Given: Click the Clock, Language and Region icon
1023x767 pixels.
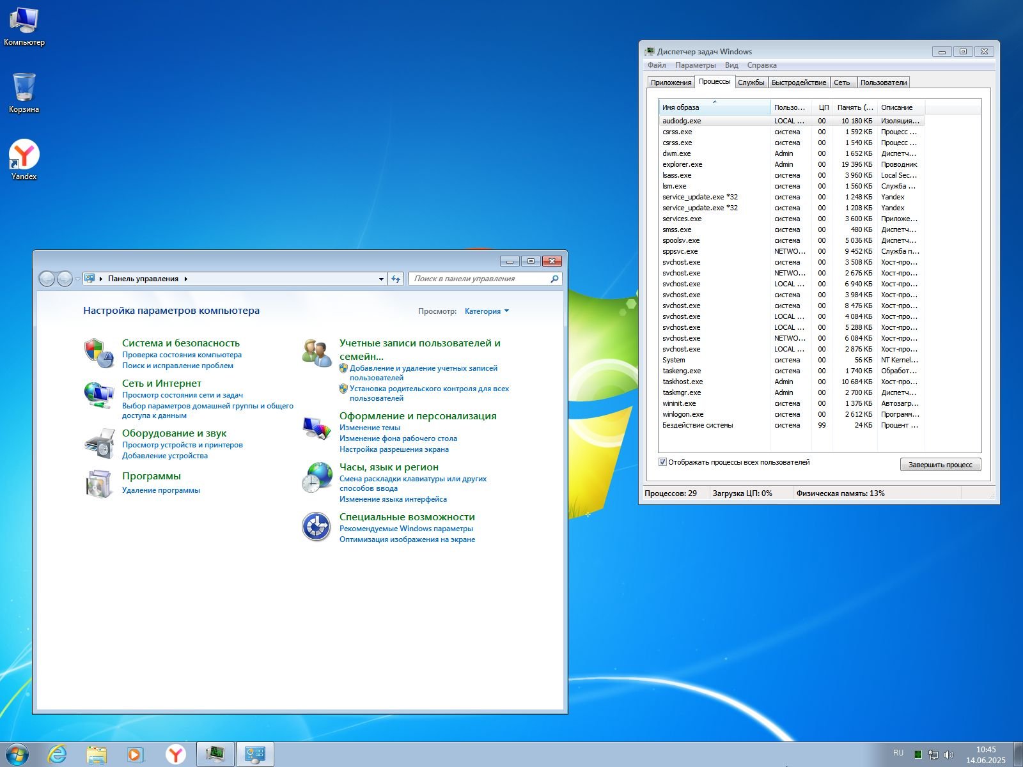Looking at the screenshot, I should click(x=316, y=477).
